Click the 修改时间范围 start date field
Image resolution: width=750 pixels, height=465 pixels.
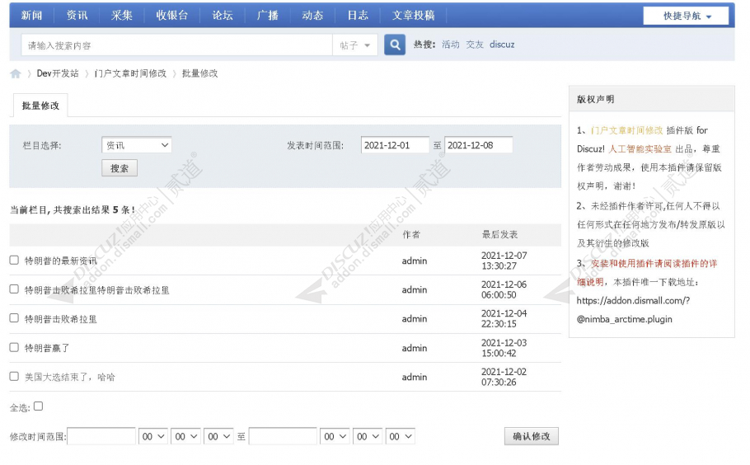tap(101, 436)
